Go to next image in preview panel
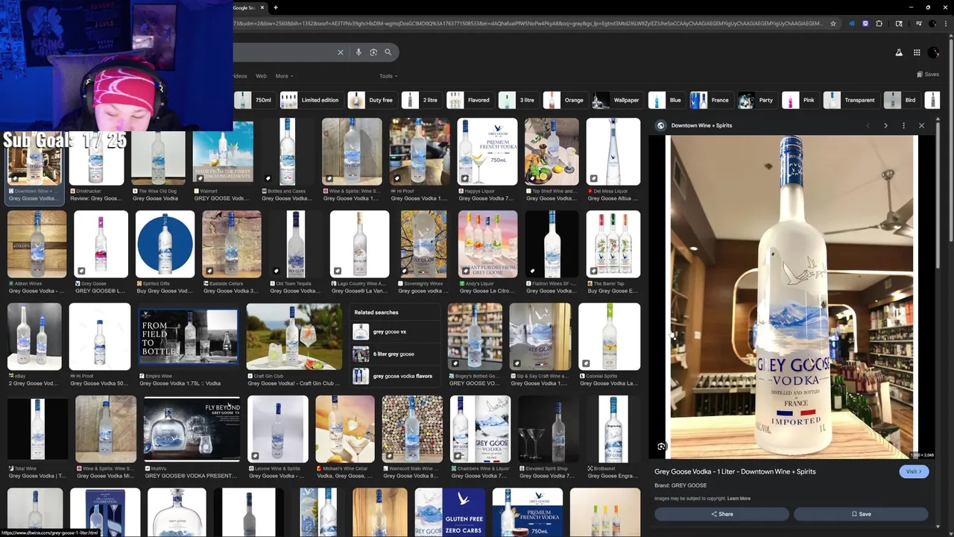The height and width of the screenshot is (537, 954). 885,125
